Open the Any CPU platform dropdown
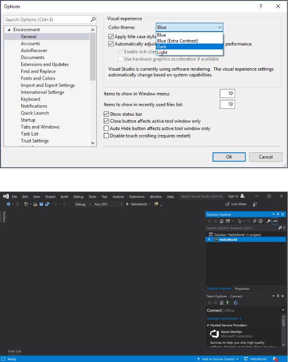 pyautogui.click(x=108, y=204)
